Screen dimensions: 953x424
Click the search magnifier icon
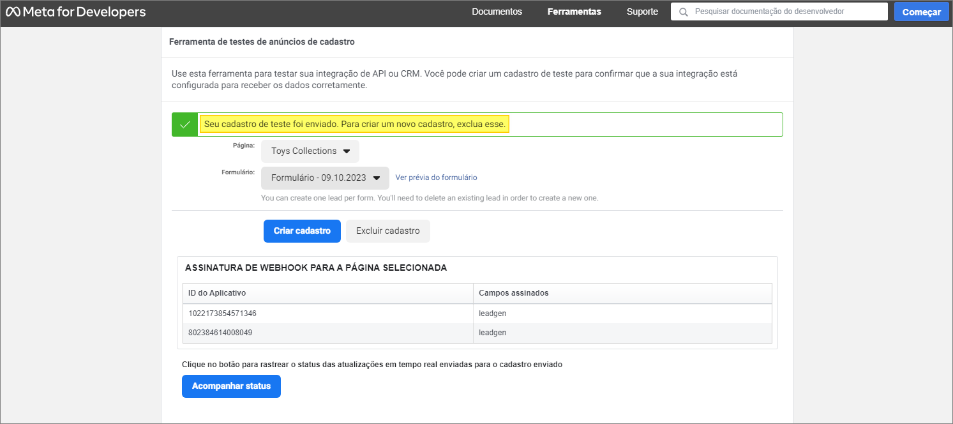click(684, 12)
